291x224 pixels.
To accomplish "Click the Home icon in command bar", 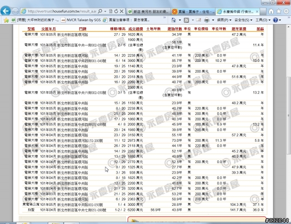I will 174,20.
